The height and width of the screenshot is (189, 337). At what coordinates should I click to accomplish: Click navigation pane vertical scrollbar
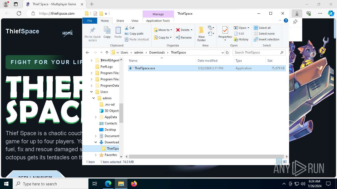(x=121, y=113)
